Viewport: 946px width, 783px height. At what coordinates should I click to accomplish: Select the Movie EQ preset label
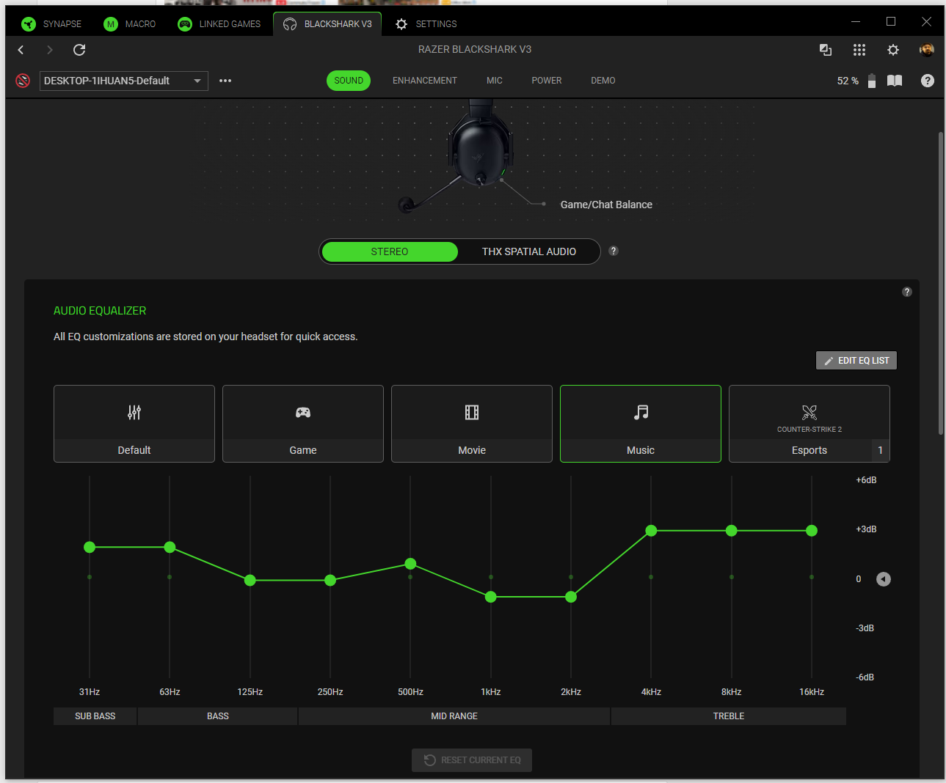click(x=472, y=450)
